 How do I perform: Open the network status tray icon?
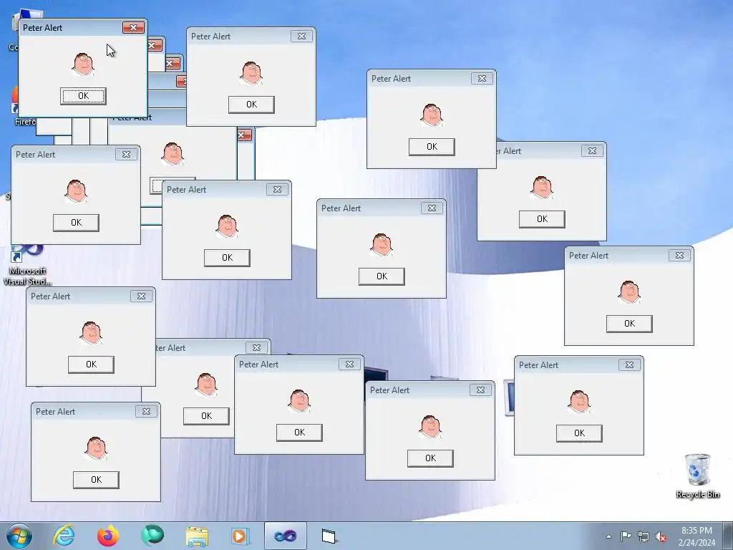coord(644,537)
